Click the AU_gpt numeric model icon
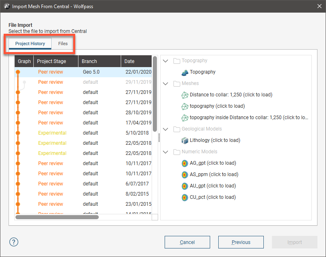The width and height of the screenshot is (326, 257). 185,186
